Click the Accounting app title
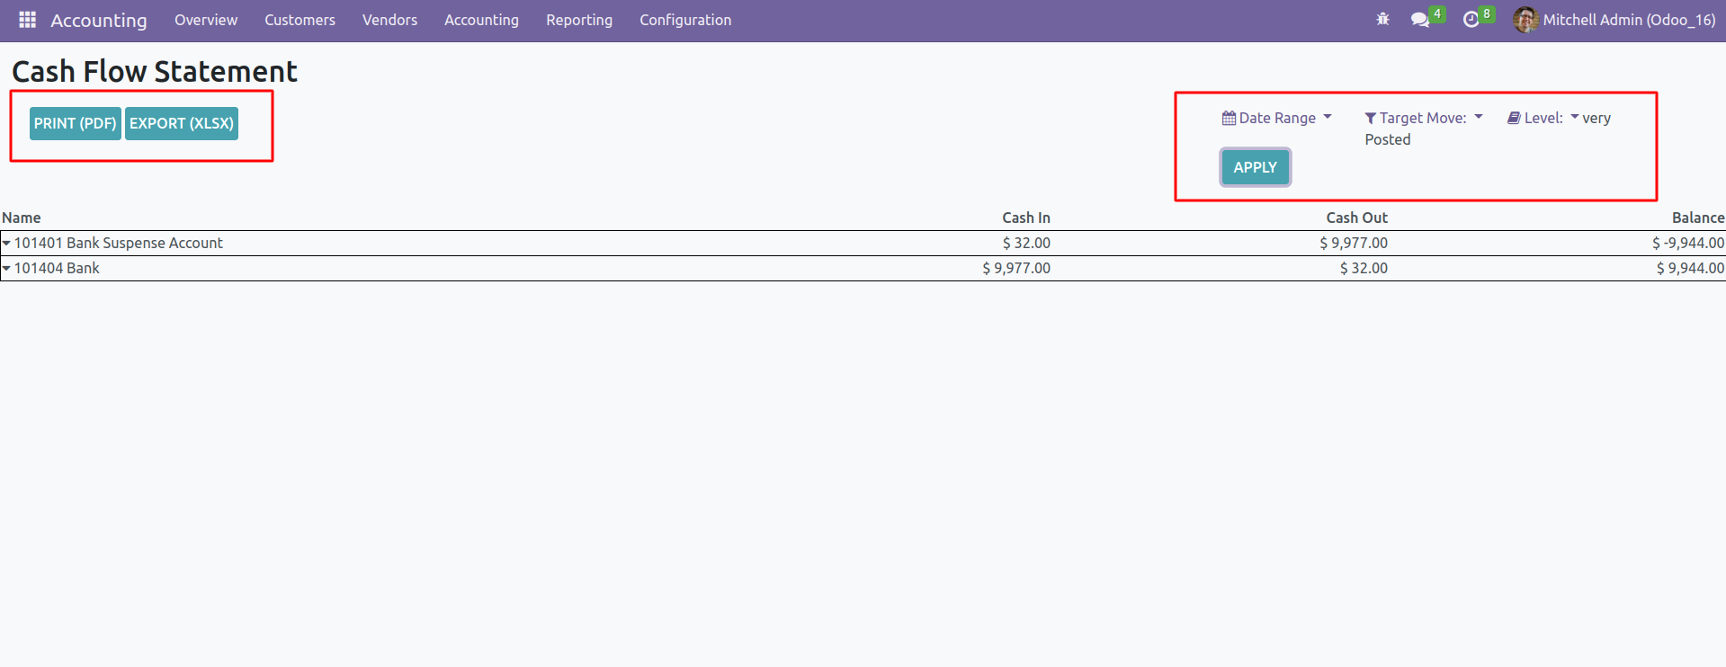 click(x=99, y=20)
